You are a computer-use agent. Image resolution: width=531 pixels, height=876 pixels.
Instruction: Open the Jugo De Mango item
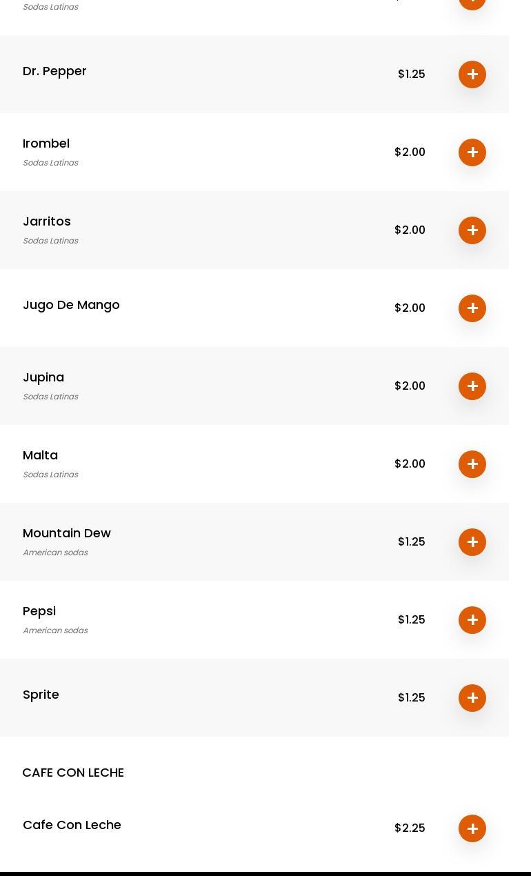coord(71,305)
